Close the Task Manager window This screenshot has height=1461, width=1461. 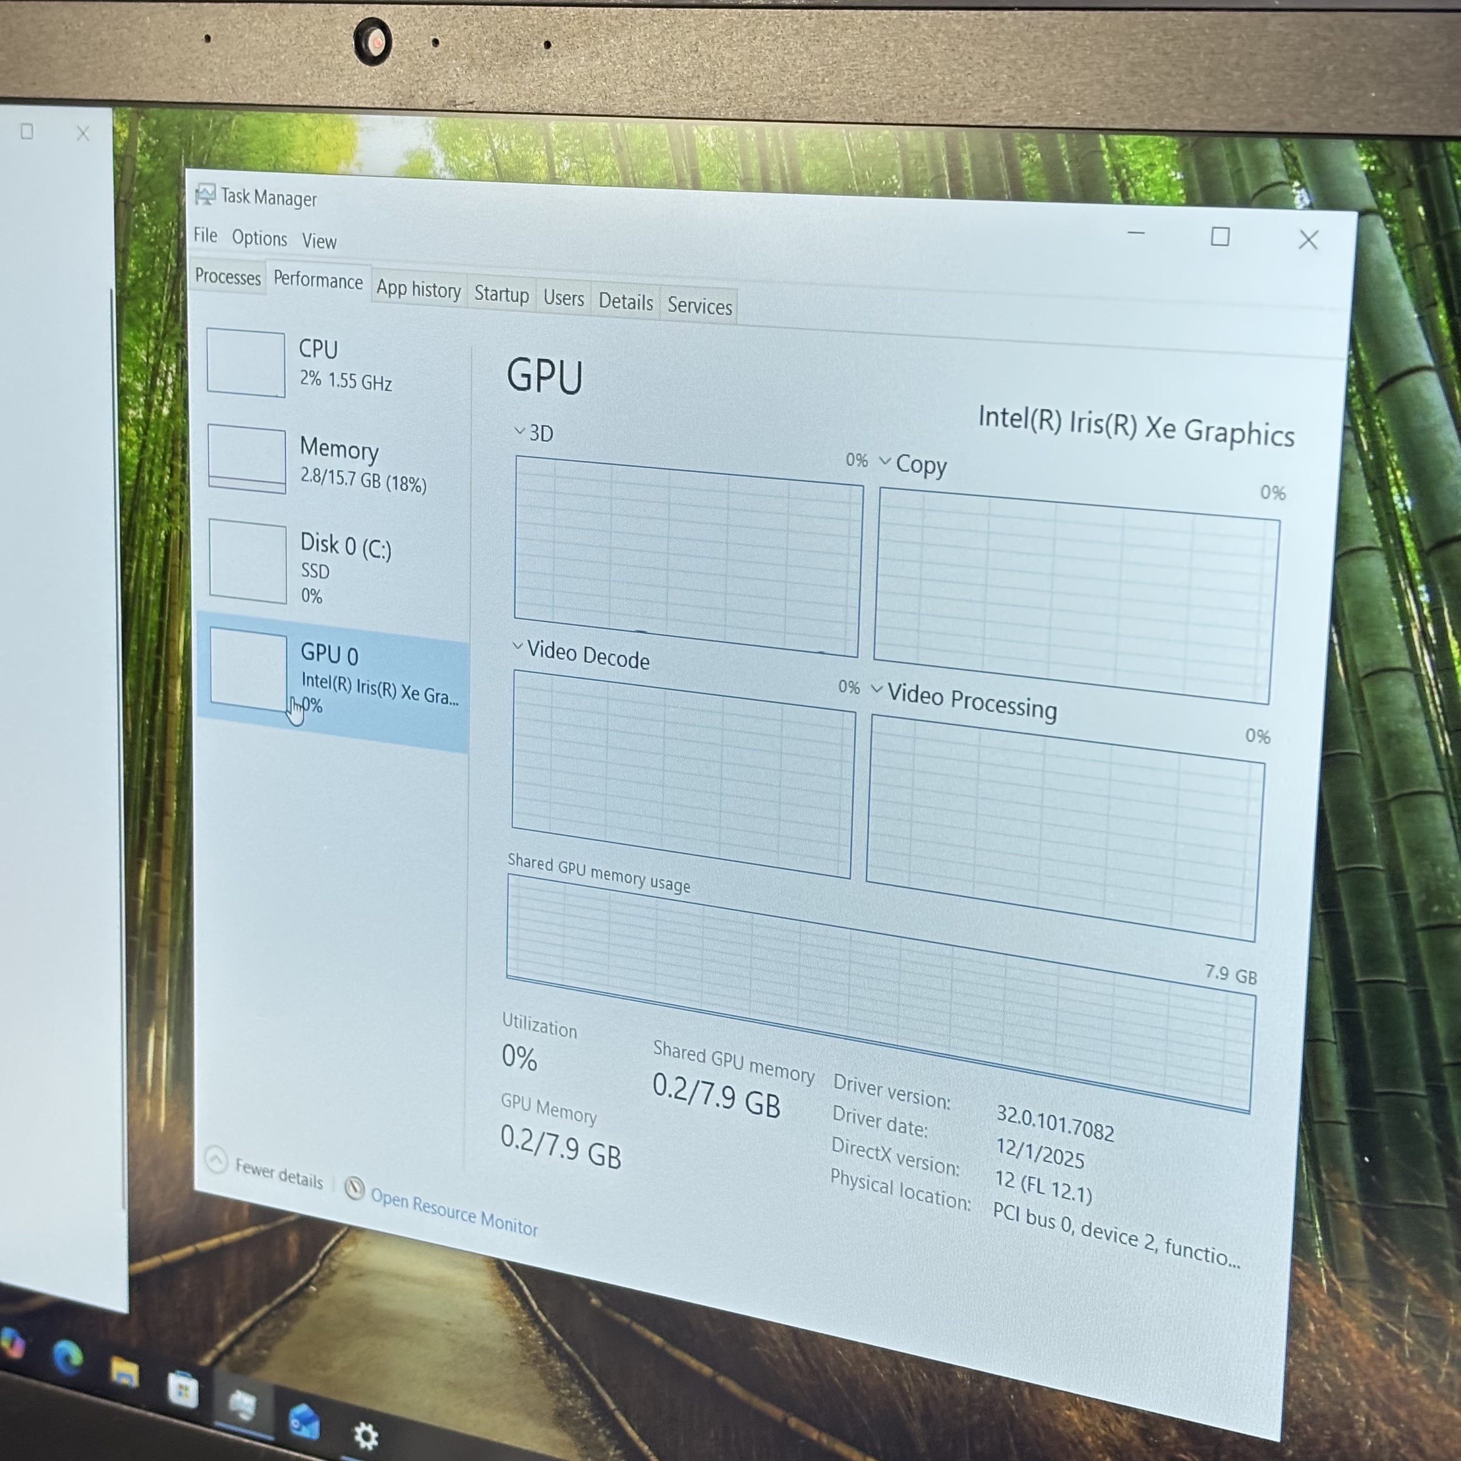point(1307,240)
